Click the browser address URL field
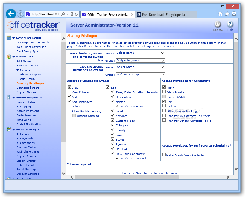The width and height of the screenshot is (246, 198). [x=46, y=14]
